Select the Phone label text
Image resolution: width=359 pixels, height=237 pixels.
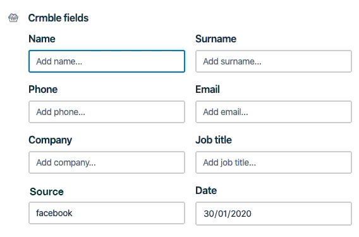43,89
